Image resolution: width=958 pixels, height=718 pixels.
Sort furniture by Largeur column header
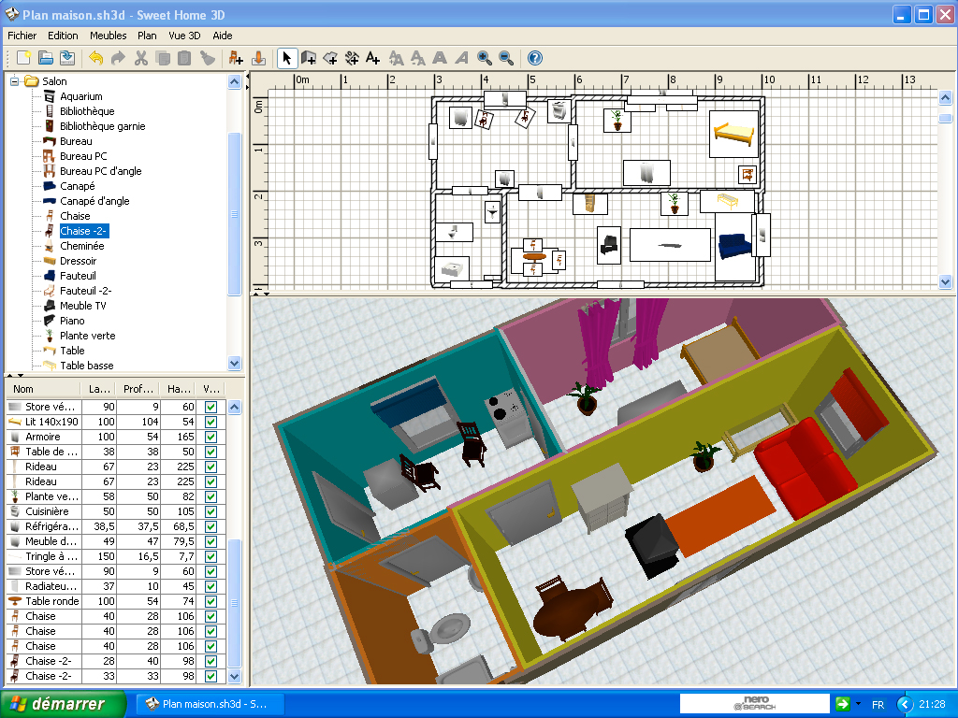99,389
